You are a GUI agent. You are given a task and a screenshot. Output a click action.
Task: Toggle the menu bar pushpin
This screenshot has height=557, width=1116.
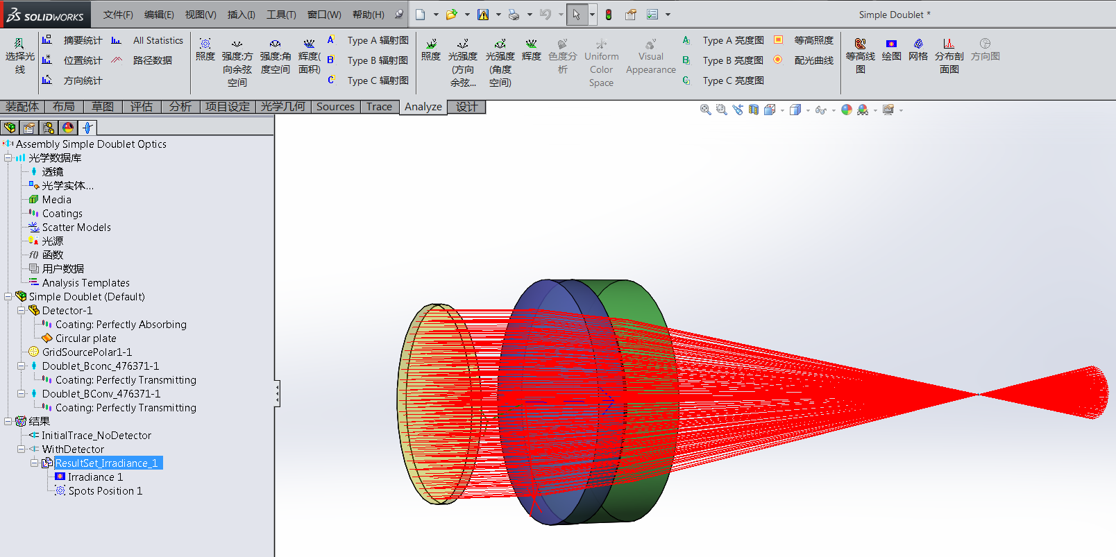pos(399,15)
